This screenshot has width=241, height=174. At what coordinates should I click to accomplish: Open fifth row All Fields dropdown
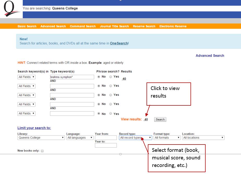(x=27, y=113)
